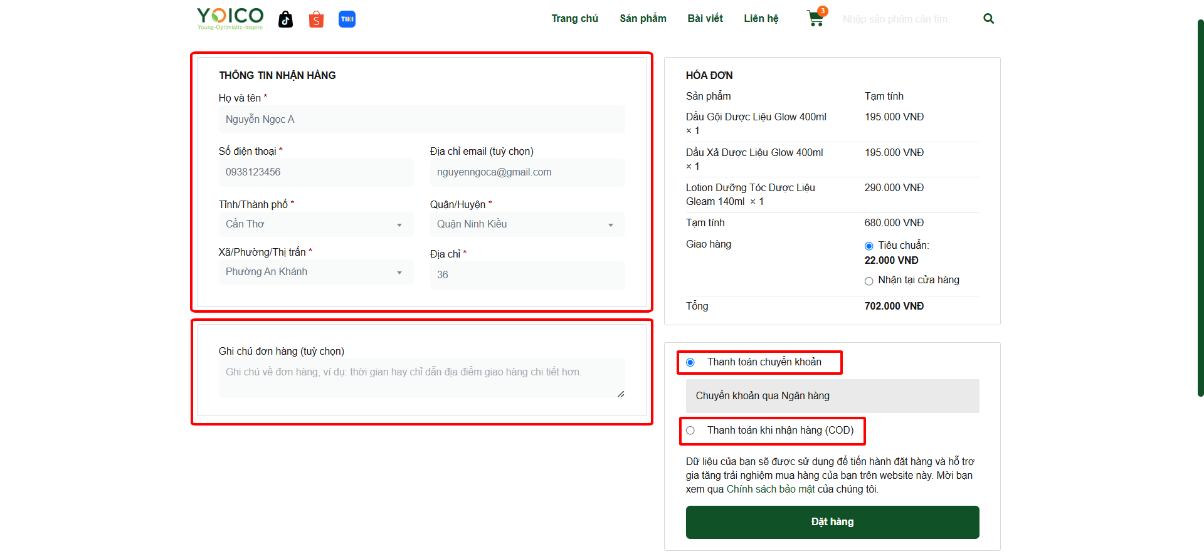
Task: Open the Sản phẩm menu
Action: (x=643, y=19)
